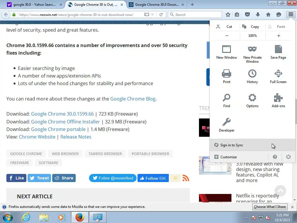
Task: Click the Hello chat smiley icon
Action: pyautogui.click(x=279, y=15)
